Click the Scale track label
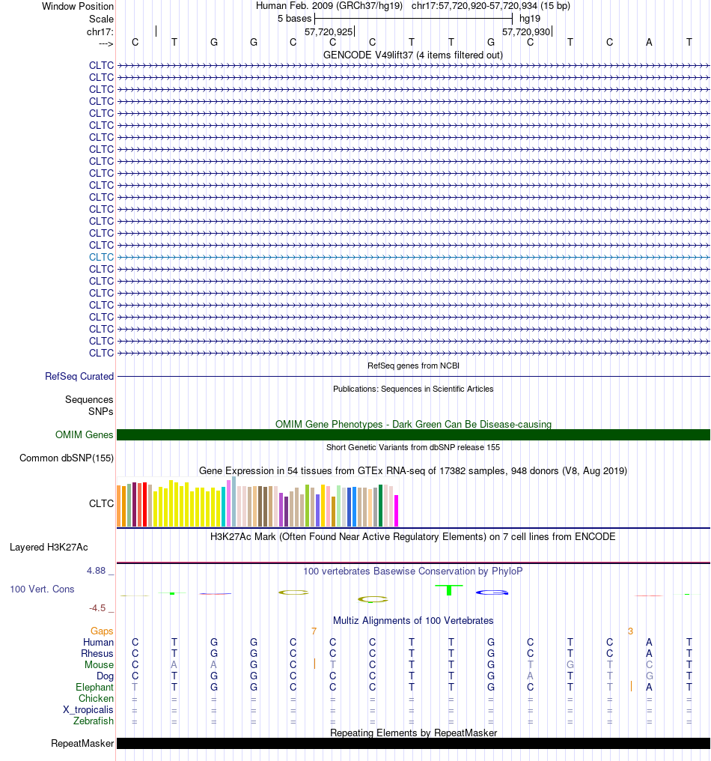 101,19
